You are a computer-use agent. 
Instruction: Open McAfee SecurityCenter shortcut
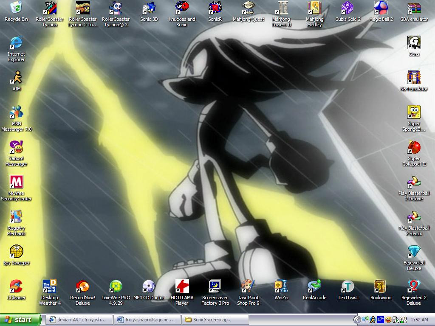click(x=17, y=182)
